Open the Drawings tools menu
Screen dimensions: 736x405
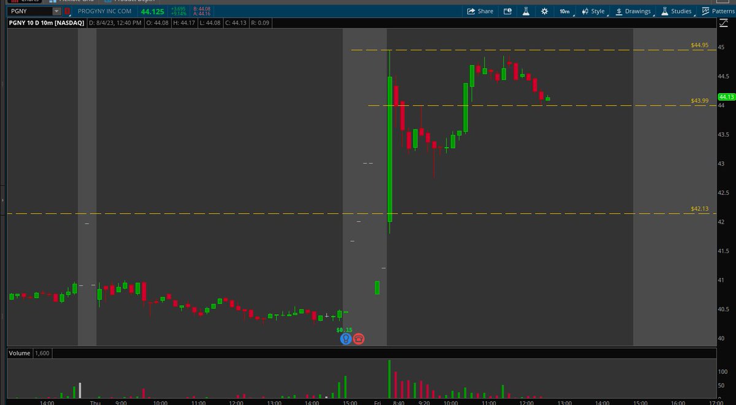click(x=633, y=11)
